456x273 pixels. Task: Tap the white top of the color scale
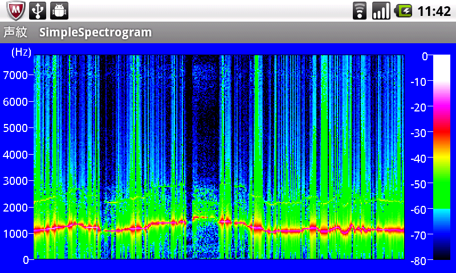[x=442, y=68]
